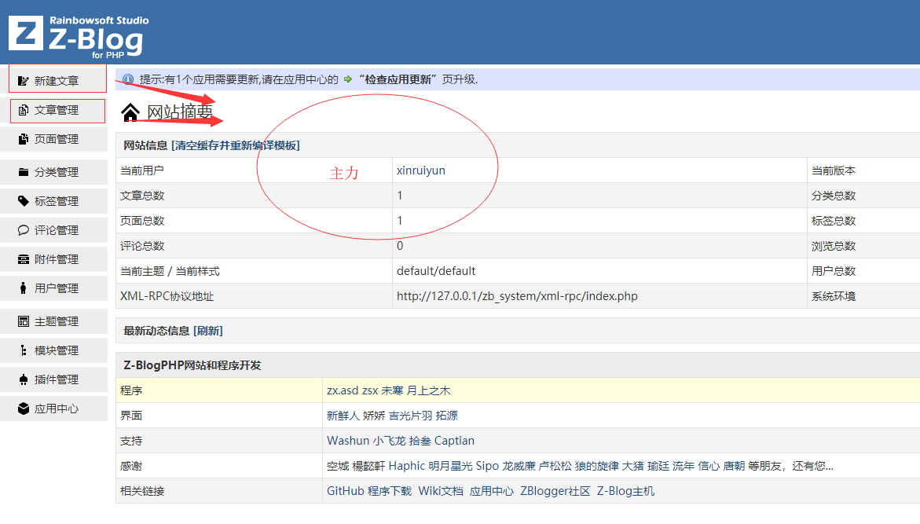920x524 pixels.
Task: Open Wiki文档 link
Action: pos(441,491)
